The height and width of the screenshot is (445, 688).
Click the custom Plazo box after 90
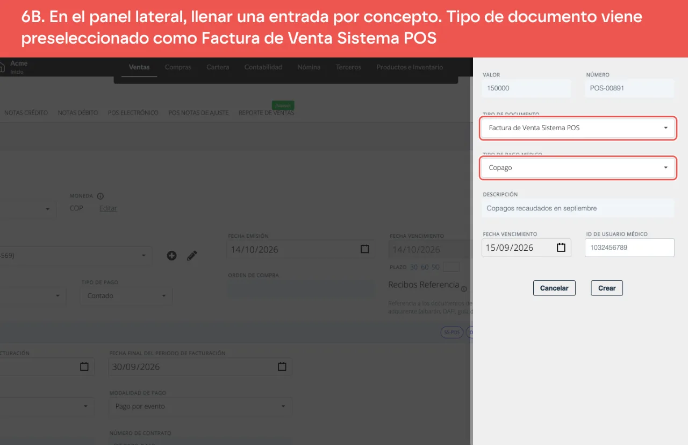(450, 267)
